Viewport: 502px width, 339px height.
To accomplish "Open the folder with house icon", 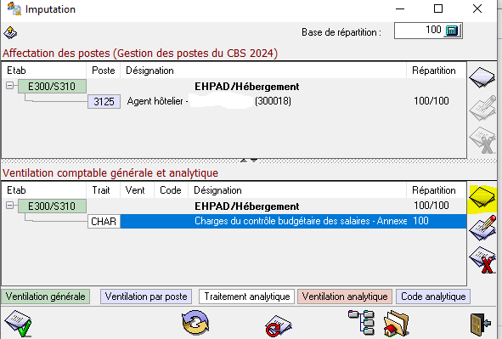I will tap(396, 324).
